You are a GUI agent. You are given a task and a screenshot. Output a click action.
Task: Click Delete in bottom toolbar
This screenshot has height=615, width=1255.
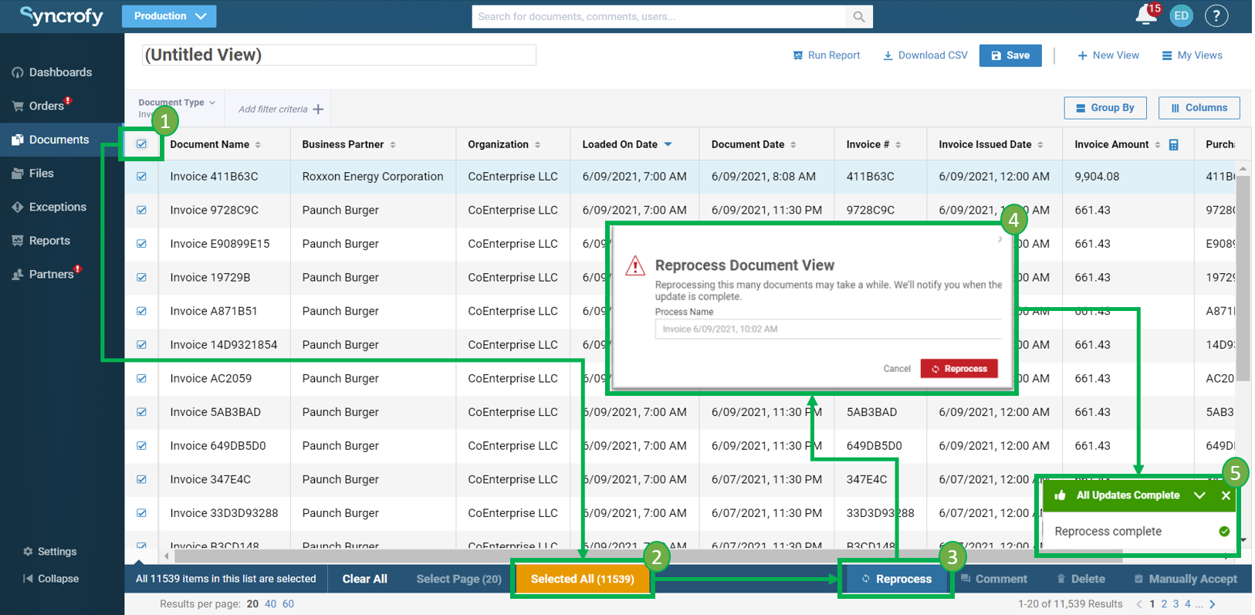1081,579
